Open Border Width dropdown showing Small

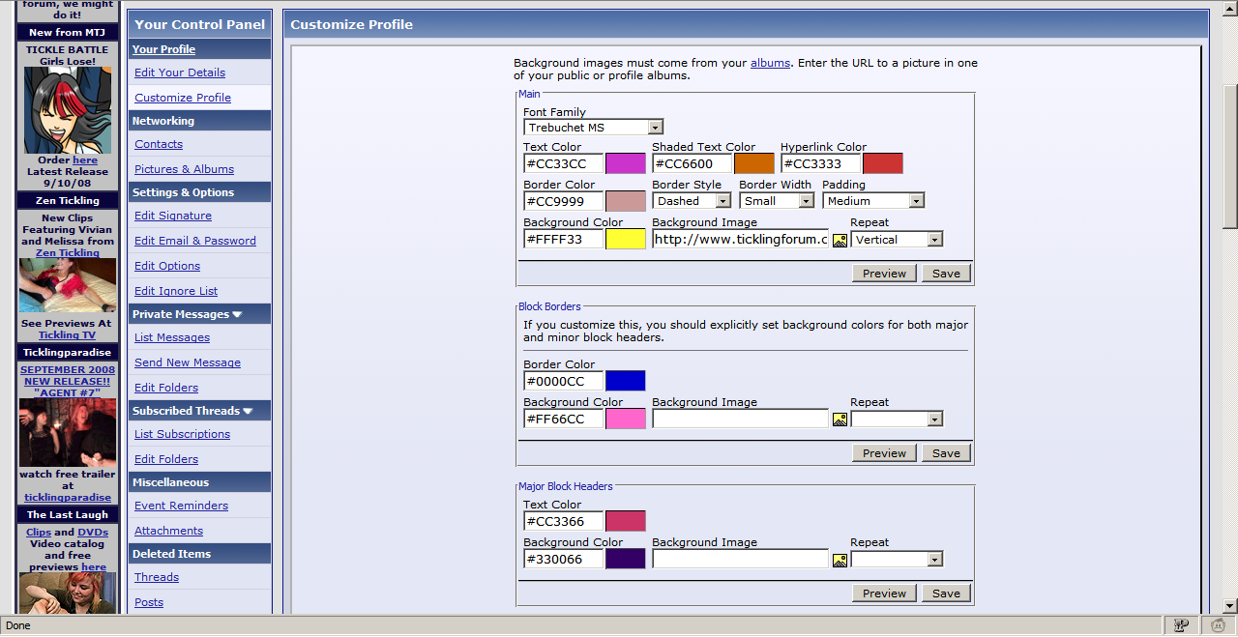coord(806,201)
